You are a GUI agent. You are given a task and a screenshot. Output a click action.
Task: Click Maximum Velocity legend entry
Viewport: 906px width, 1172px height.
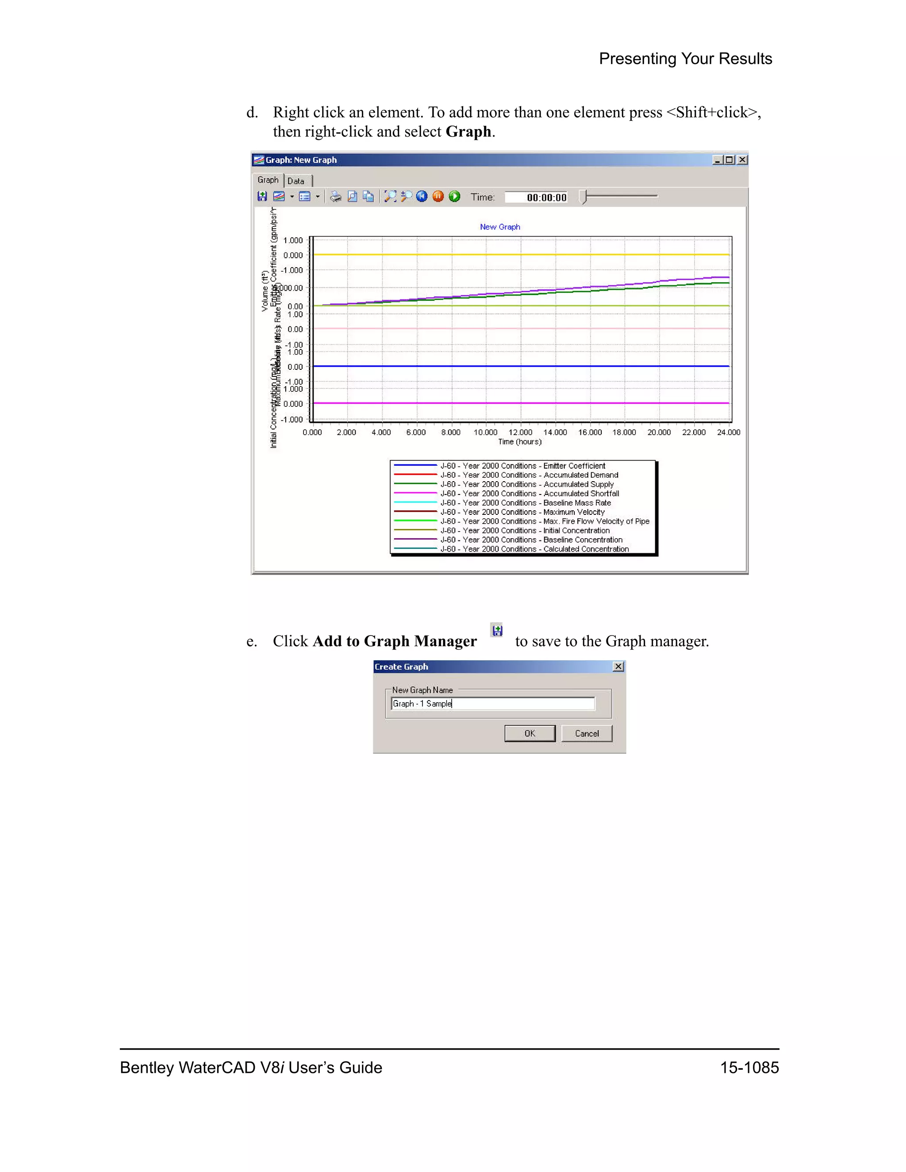pos(499,512)
